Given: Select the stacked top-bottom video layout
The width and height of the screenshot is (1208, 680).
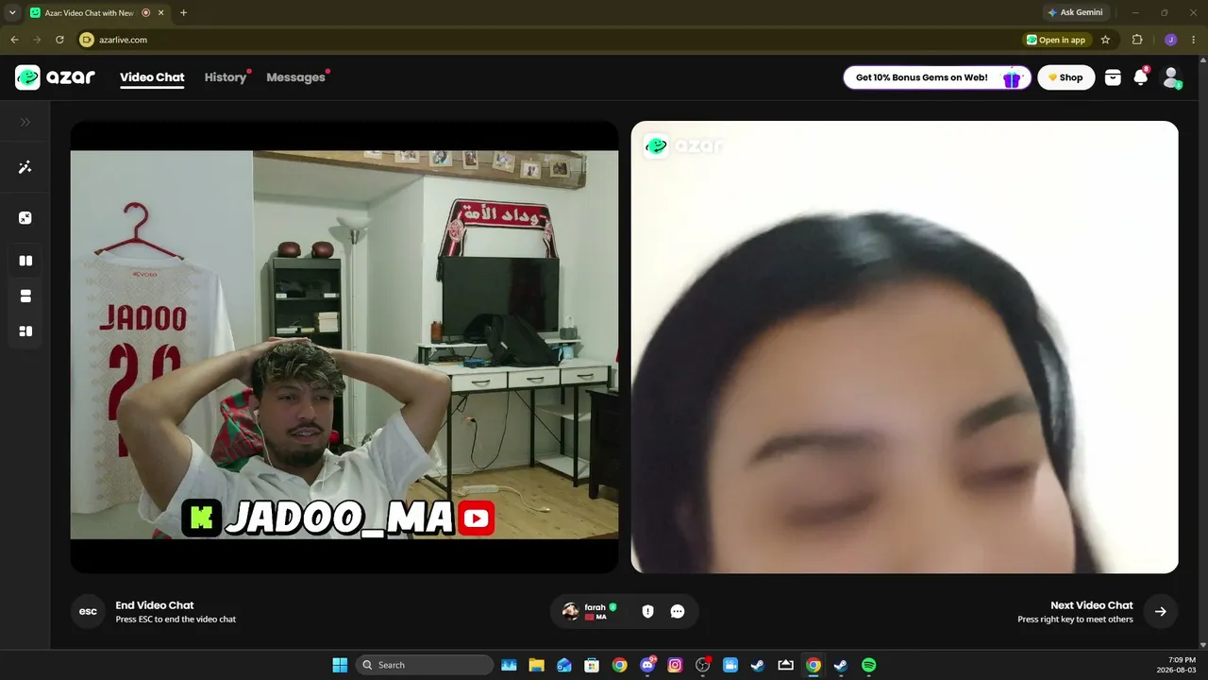Looking at the screenshot, I should 25,296.
